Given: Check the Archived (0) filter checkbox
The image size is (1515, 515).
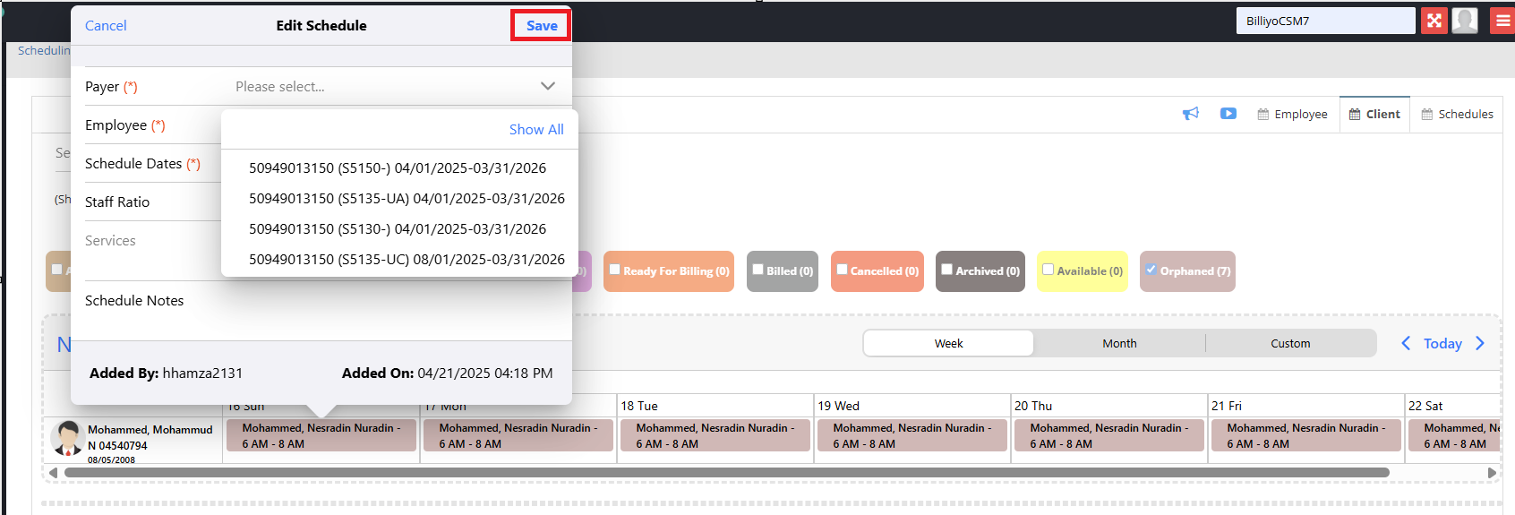Looking at the screenshot, I should (x=946, y=270).
